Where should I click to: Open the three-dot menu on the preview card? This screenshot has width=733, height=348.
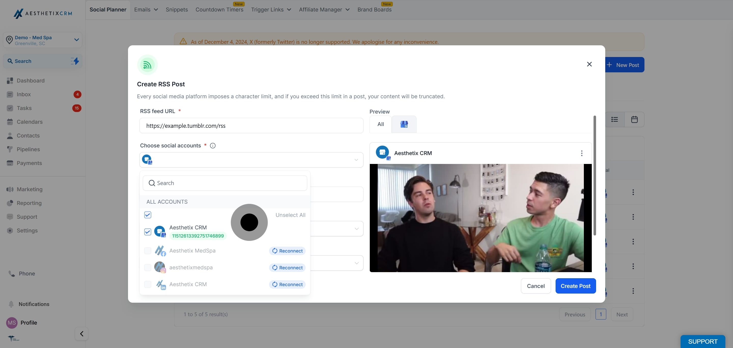point(582,153)
